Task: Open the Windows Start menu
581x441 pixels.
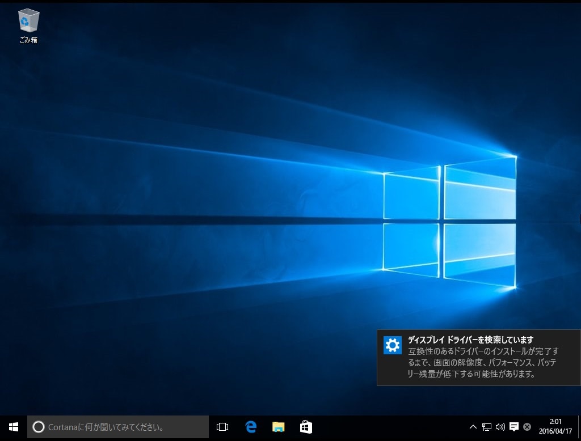Action: click(x=14, y=427)
